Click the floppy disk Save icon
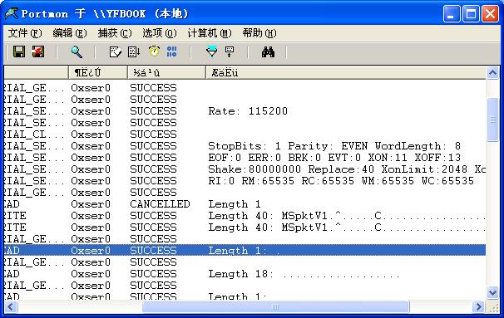The height and width of the screenshot is (318, 504). point(19,51)
